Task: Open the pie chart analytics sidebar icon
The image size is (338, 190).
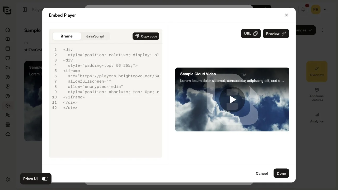Action: pos(8,96)
